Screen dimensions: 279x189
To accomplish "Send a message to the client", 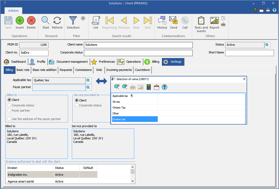I will (x=173, y=23).
